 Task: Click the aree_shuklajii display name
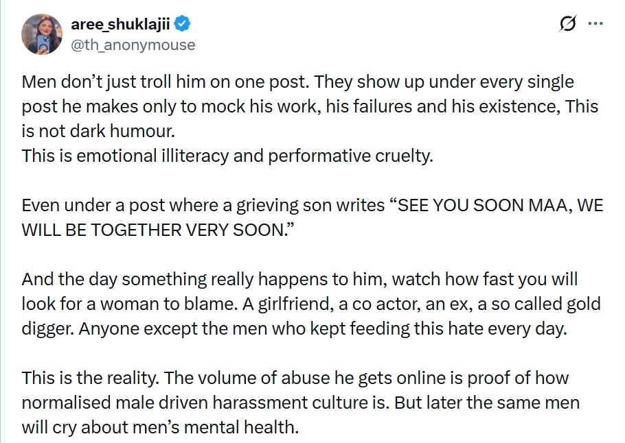tap(121, 25)
